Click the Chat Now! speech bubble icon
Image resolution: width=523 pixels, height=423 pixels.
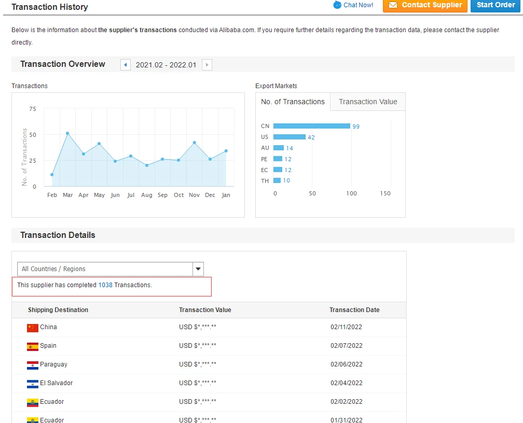tap(337, 5)
